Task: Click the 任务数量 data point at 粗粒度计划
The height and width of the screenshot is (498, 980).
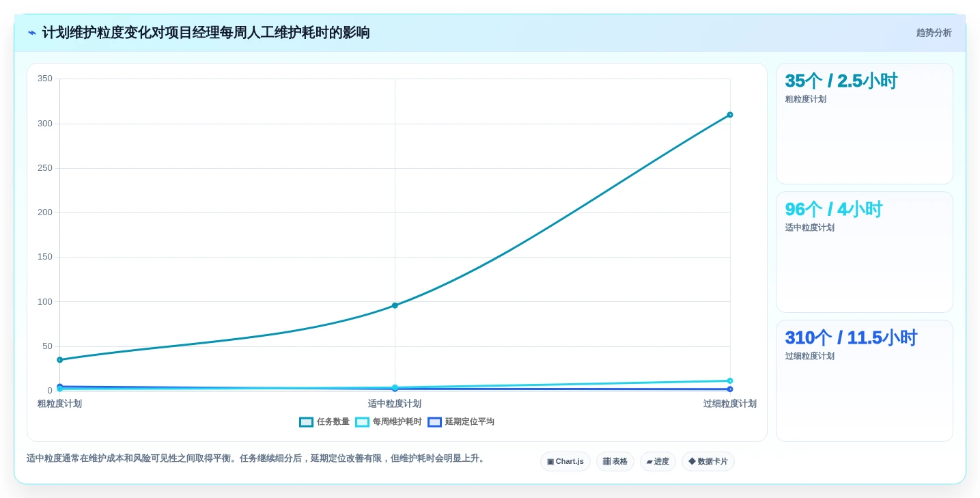Action: click(x=60, y=360)
